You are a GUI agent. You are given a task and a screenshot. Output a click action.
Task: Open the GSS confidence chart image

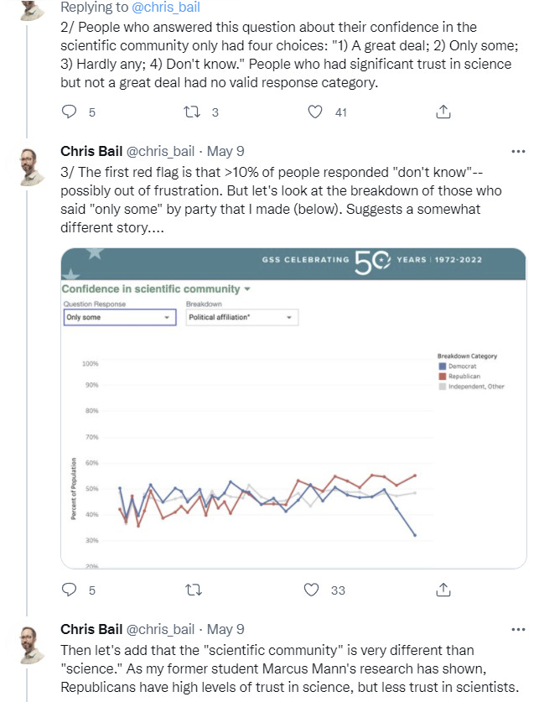click(x=293, y=408)
